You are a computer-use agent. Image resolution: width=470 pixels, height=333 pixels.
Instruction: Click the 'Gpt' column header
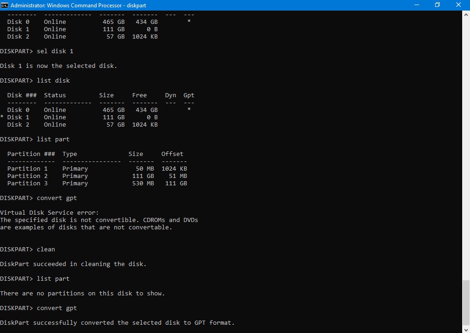pos(189,95)
